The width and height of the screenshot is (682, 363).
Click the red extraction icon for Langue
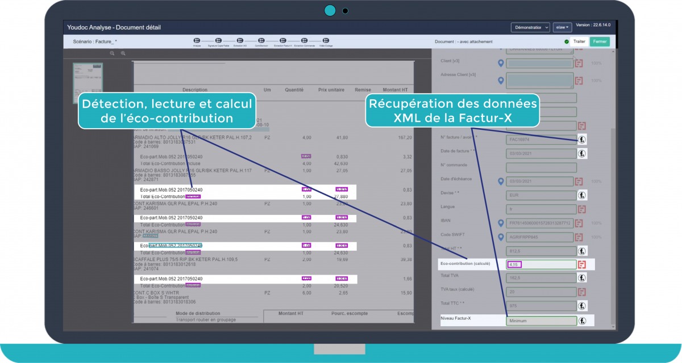[582, 209]
